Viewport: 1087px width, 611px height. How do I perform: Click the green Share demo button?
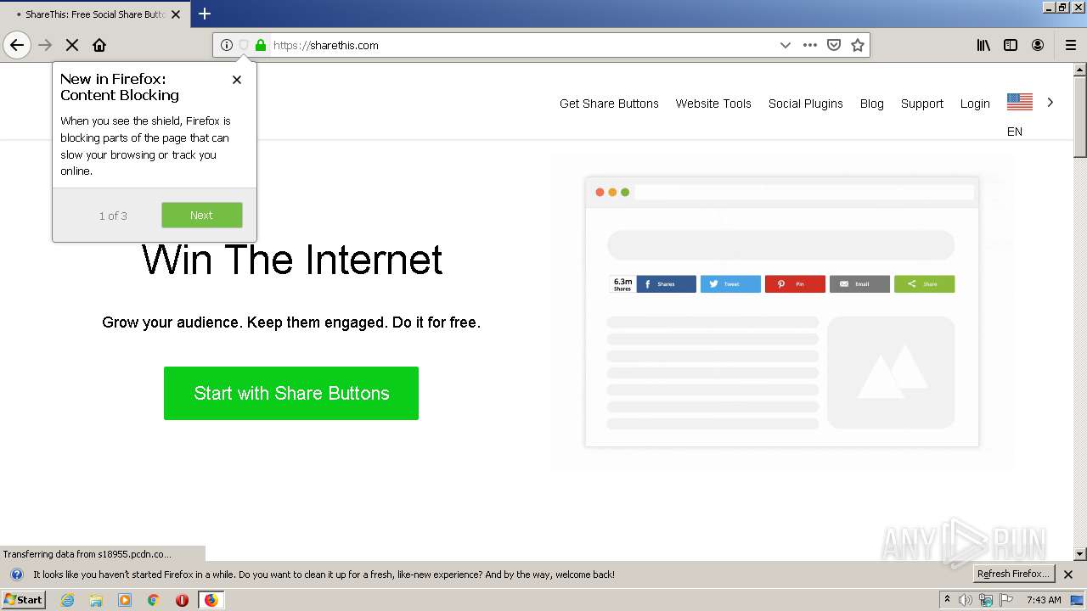[924, 283]
